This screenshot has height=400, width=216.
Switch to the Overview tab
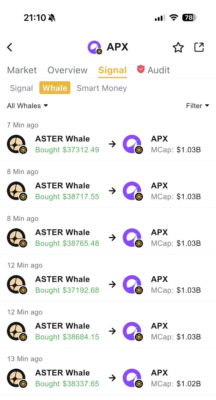[68, 70]
